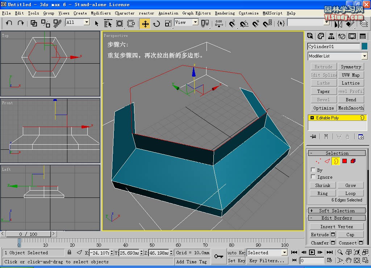Click the Symmetry modifier button
Screen dimensions: 371x268
(351, 67)
